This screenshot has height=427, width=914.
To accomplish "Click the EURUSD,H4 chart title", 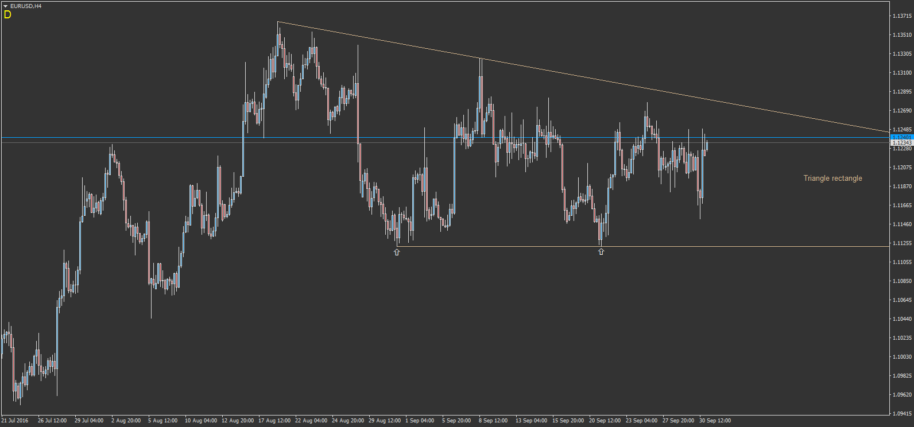I will (x=26, y=6).
